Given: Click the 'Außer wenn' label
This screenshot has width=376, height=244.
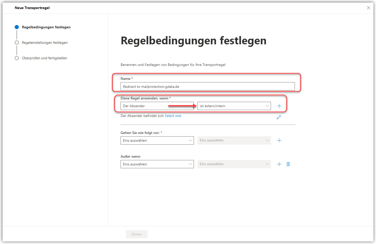Looking at the screenshot, I should [131, 156].
